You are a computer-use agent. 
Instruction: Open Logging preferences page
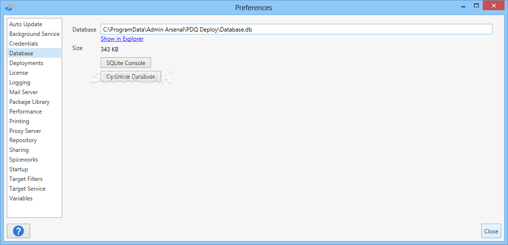[34, 82]
